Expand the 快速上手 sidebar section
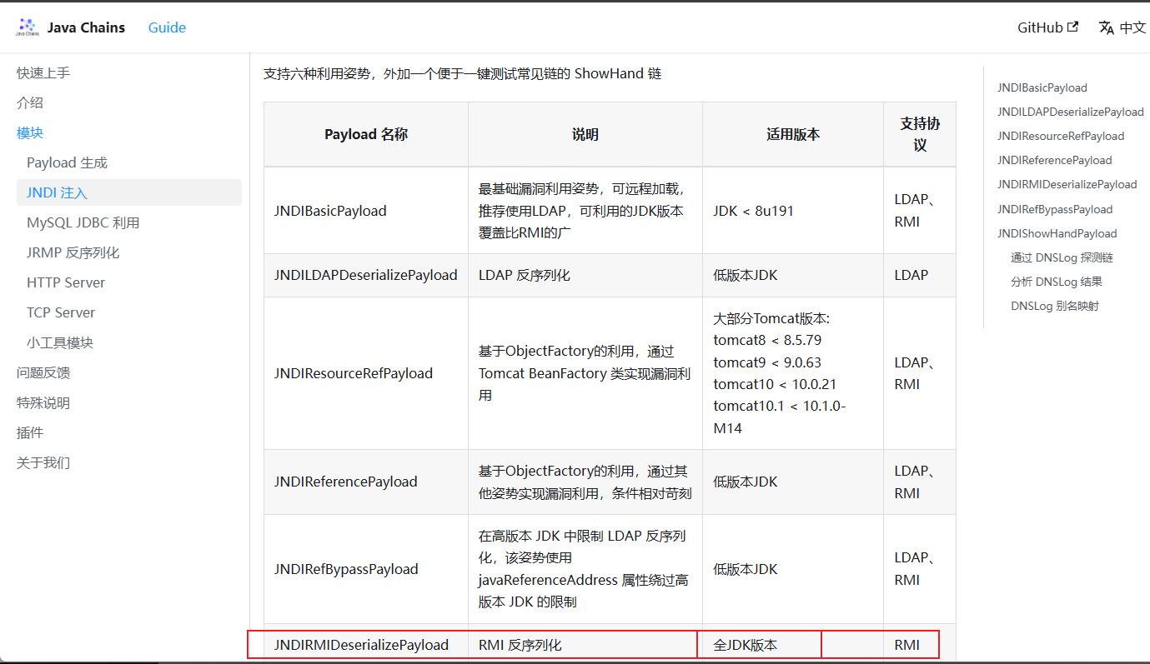 (43, 73)
